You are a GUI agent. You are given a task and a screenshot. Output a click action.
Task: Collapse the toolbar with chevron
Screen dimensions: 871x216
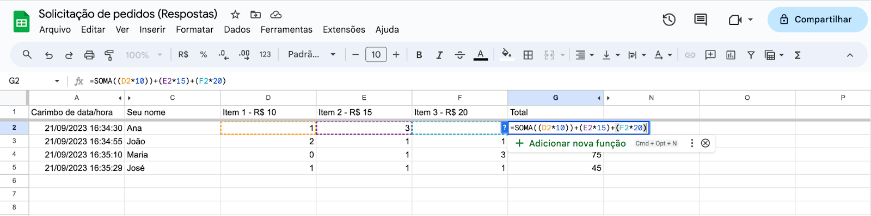(x=850, y=55)
